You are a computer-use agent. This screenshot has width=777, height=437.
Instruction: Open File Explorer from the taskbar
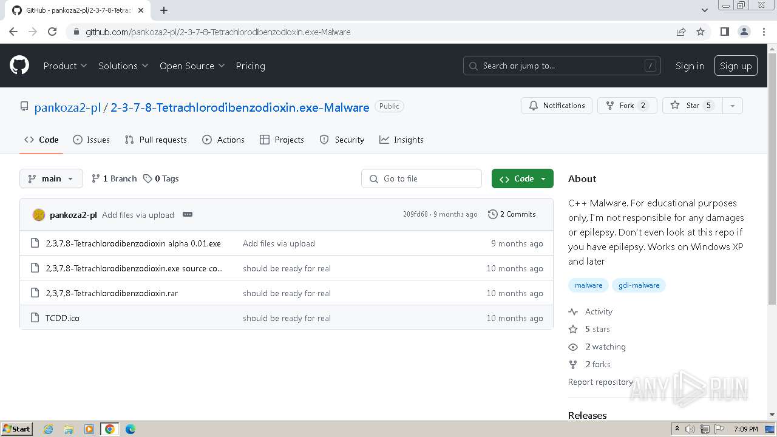point(69,429)
